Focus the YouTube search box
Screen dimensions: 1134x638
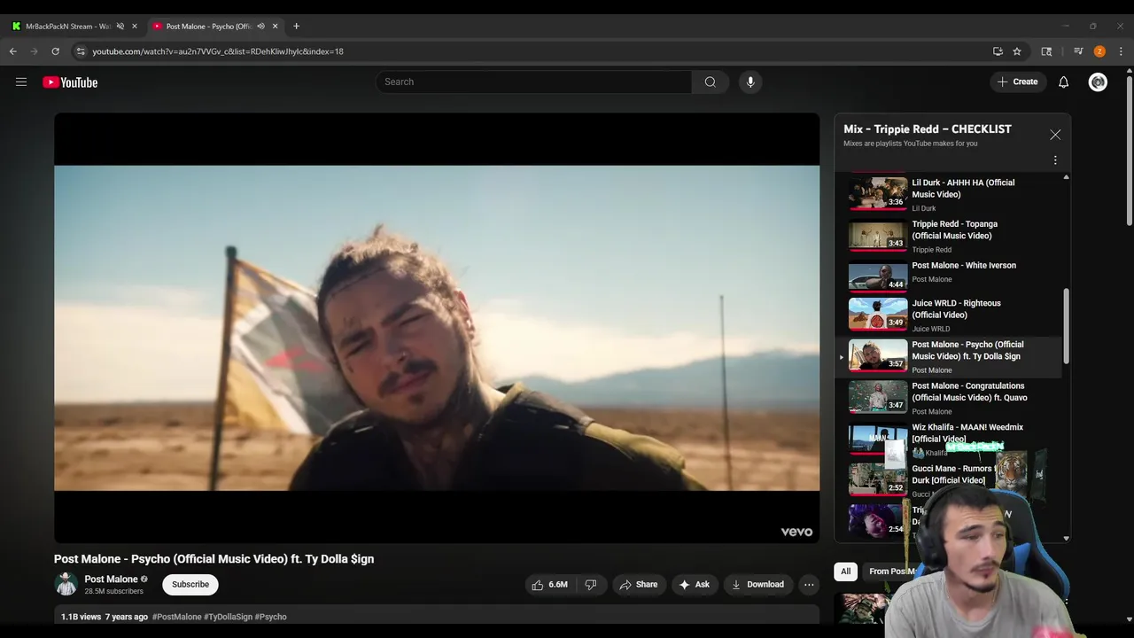[x=533, y=82]
